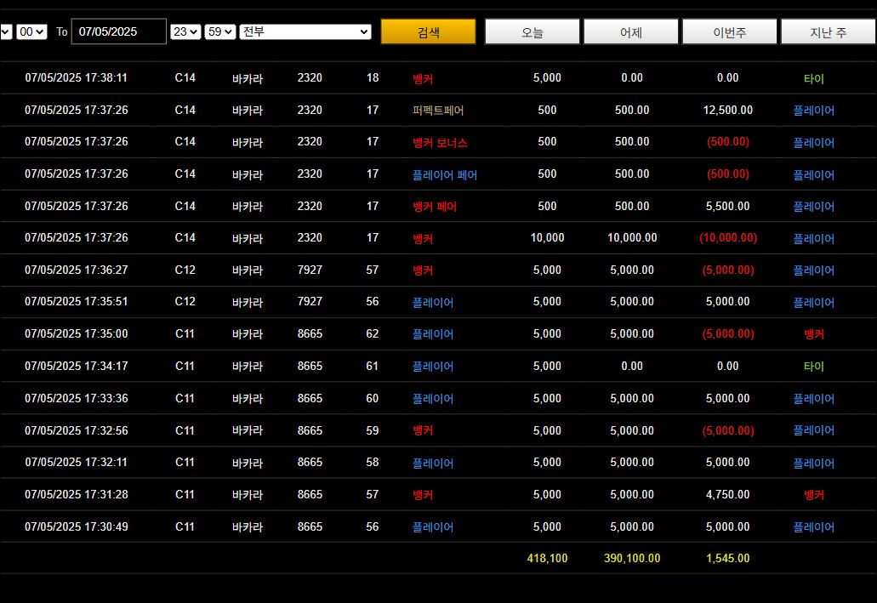The image size is (877, 603).
Task: Click timestamp 07/05/2025 17:36:27
Action: click(x=76, y=270)
